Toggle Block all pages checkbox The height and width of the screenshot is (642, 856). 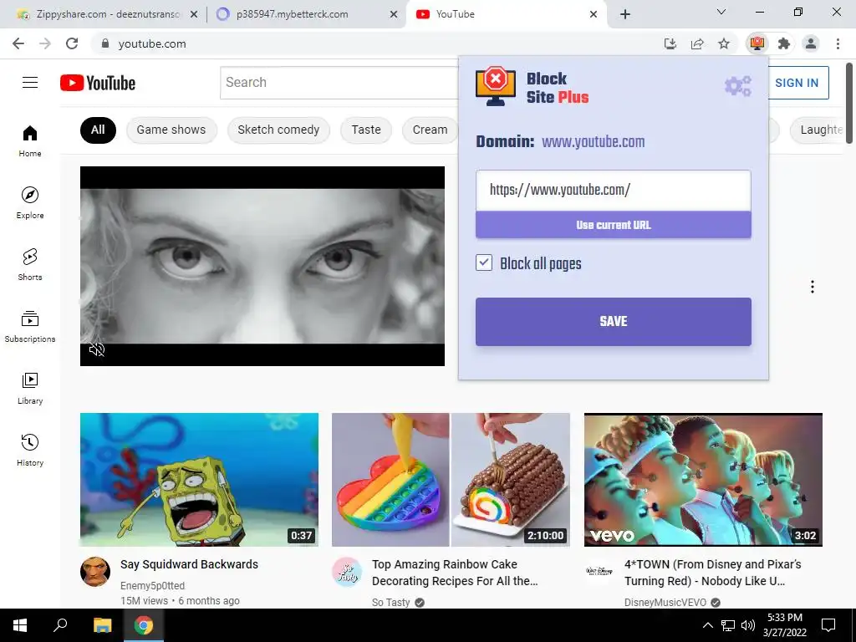click(484, 262)
